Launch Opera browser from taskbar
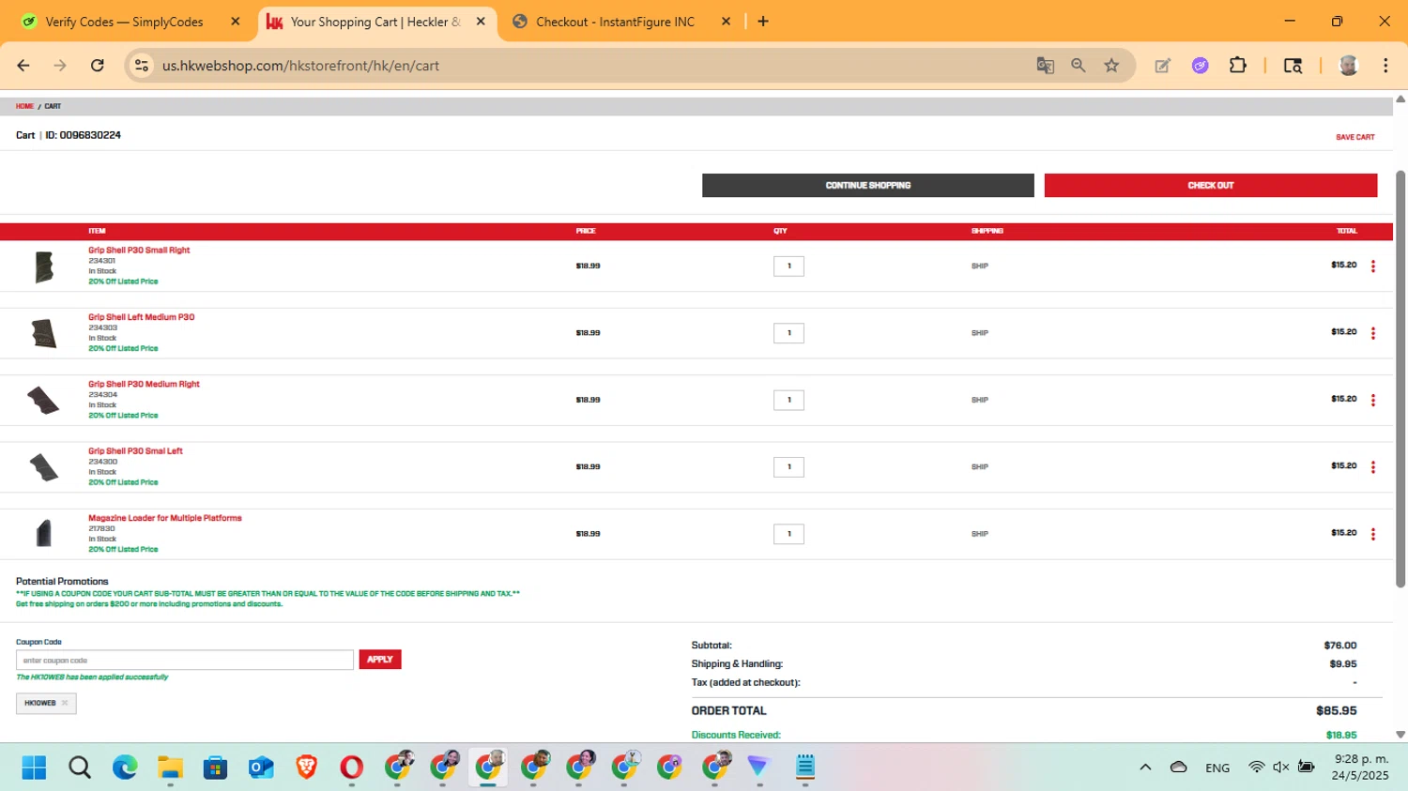The image size is (1408, 791). (x=352, y=768)
